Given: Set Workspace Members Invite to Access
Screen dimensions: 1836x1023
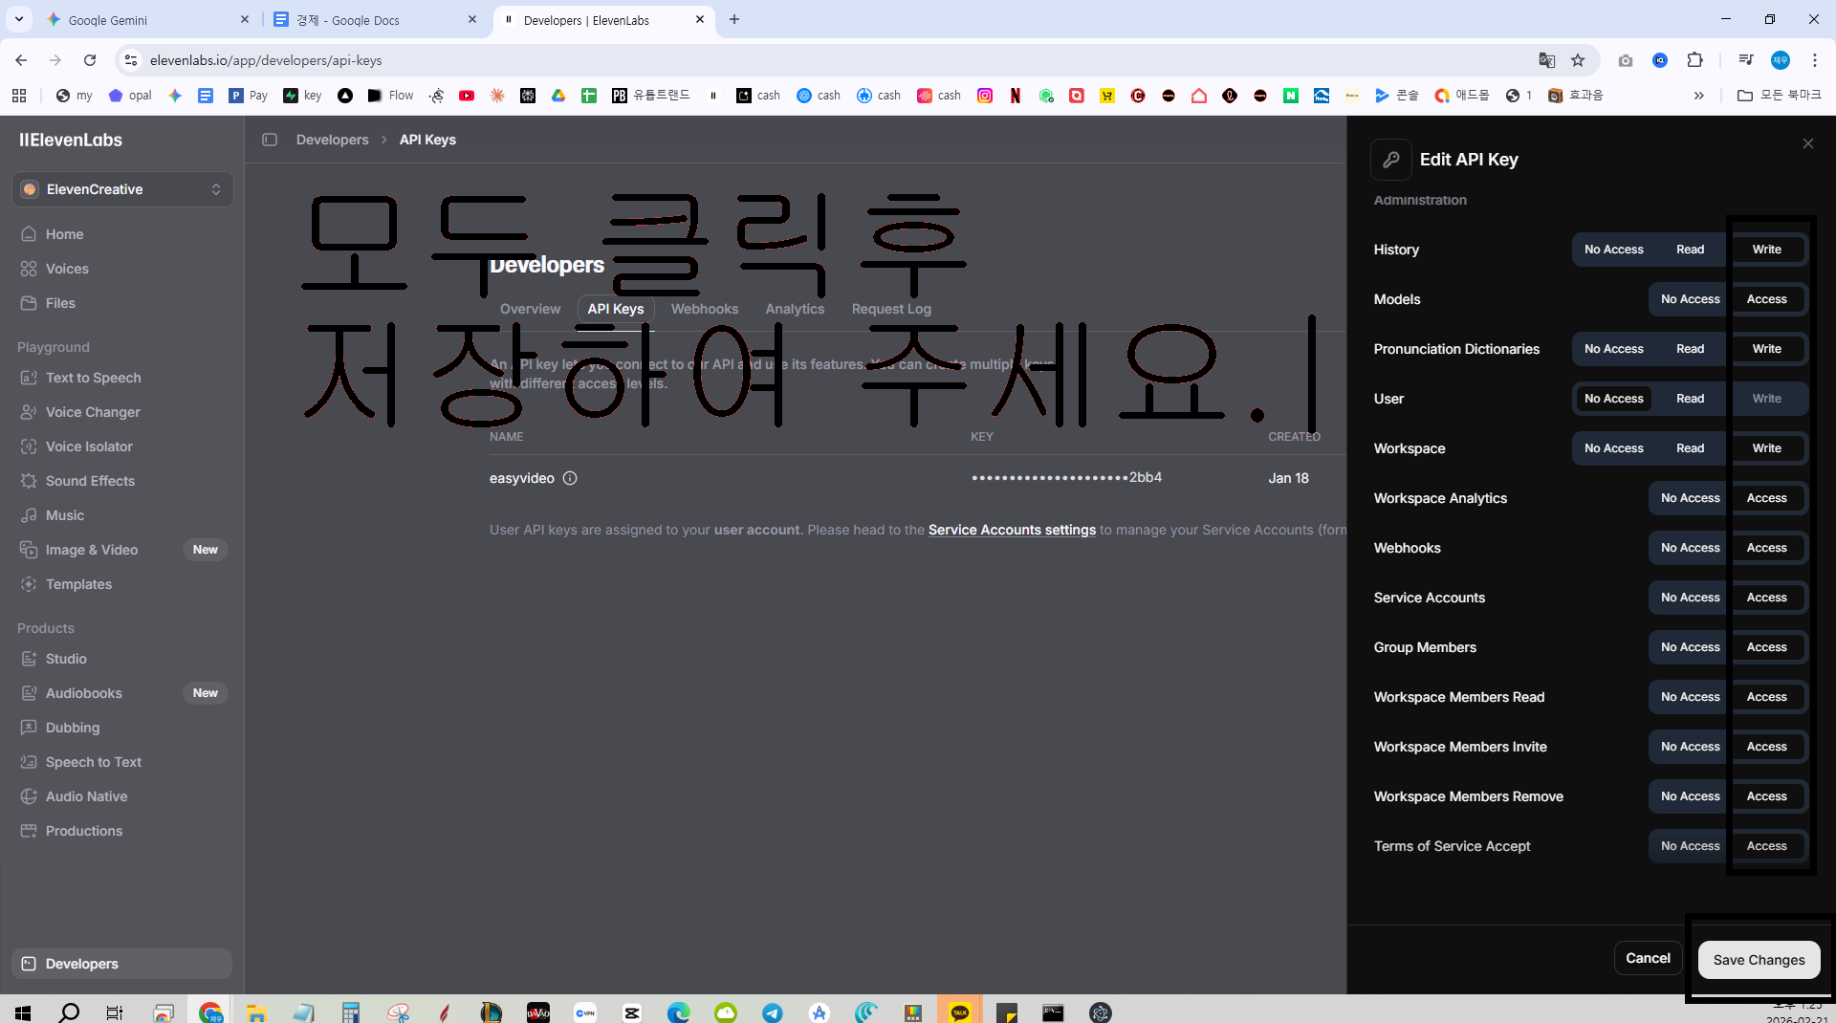Looking at the screenshot, I should click(1766, 747).
